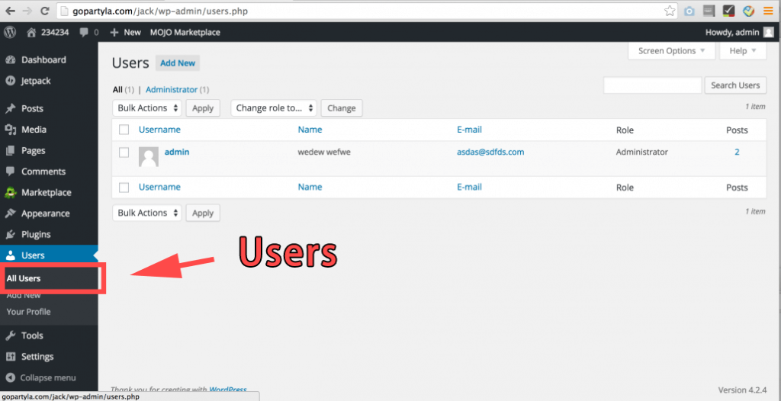Click the asdas@sdfds.com email link
The image size is (781, 401).
tap(490, 152)
